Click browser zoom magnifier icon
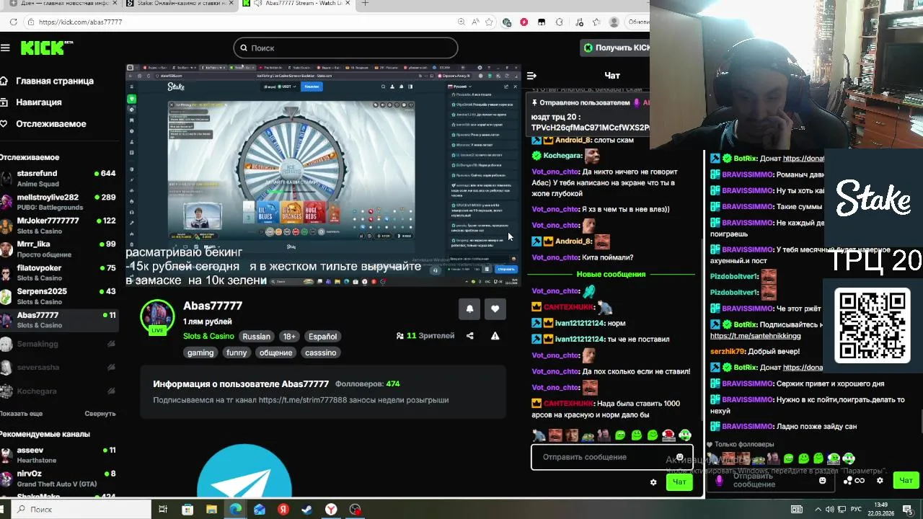 click(461, 22)
